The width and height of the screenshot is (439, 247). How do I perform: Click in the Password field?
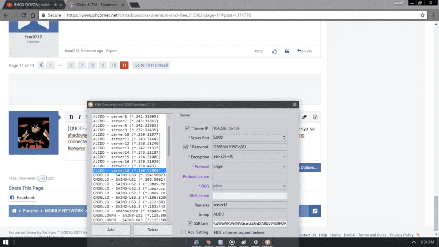tap(250, 147)
